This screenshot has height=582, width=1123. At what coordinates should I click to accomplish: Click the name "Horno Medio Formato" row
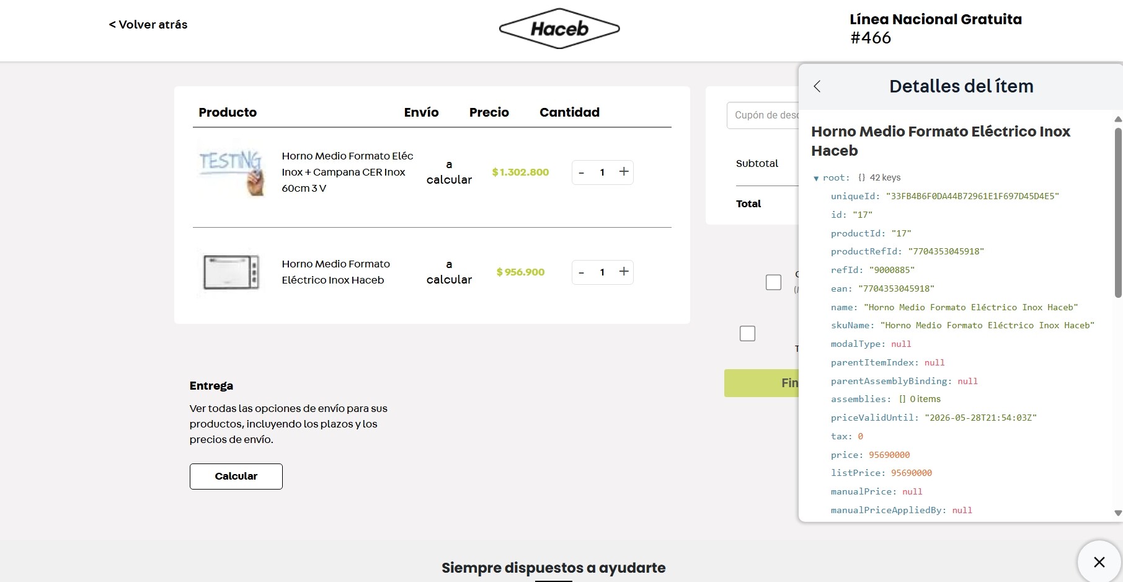pos(954,307)
